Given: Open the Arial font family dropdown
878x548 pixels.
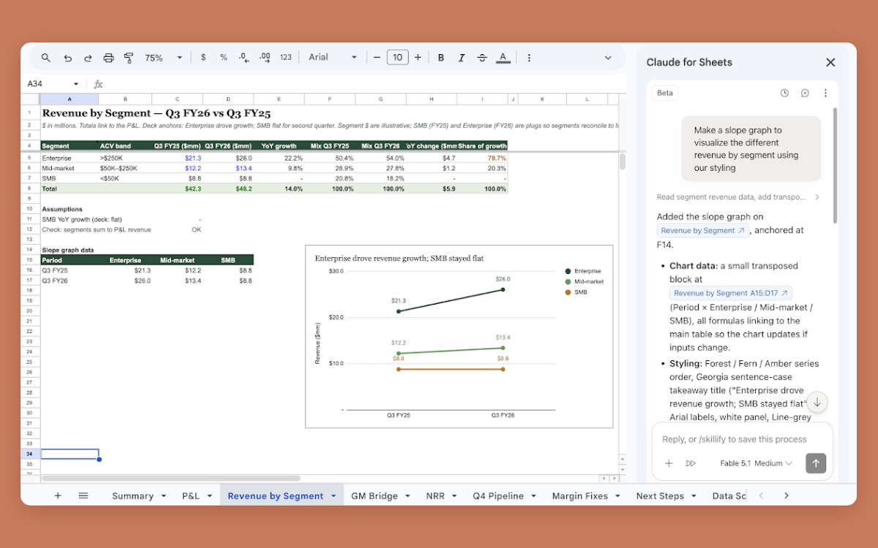Looking at the screenshot, I should pos(333,58).
